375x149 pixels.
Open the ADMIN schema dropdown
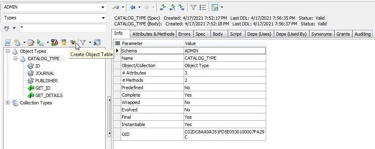pos(103,7)
